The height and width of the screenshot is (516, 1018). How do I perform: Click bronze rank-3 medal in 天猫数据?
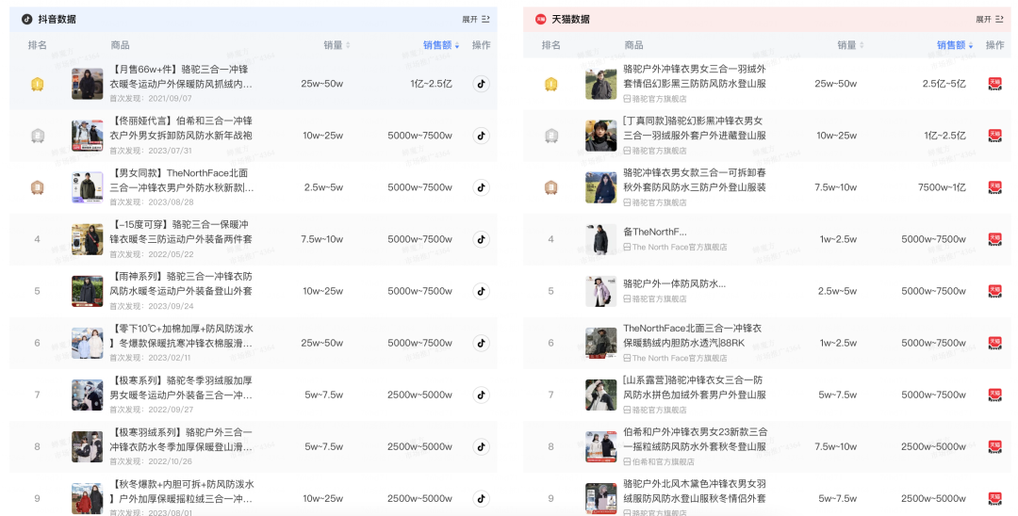(551, 188)
